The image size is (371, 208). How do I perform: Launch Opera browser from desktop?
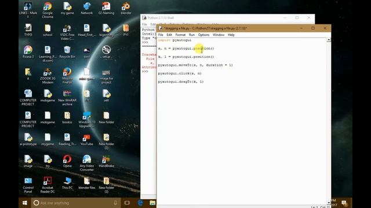point(67,161)
